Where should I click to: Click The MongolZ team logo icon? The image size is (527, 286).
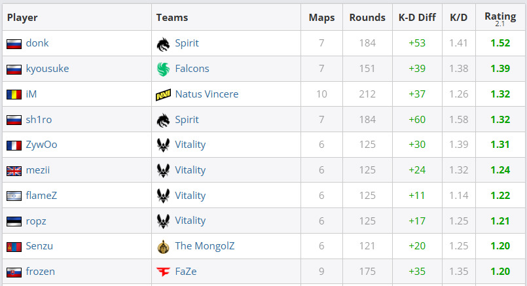163,247
